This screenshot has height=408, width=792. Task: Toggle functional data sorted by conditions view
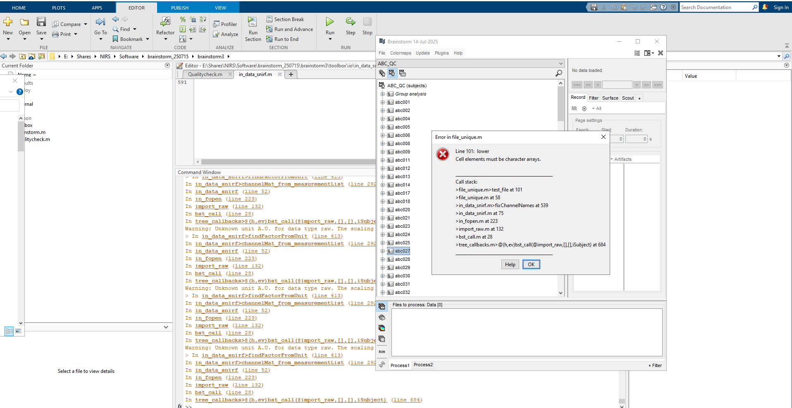pos(402,73)
